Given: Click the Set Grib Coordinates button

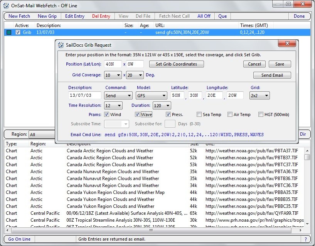Looking at the screenshot, I should point(176,64).
